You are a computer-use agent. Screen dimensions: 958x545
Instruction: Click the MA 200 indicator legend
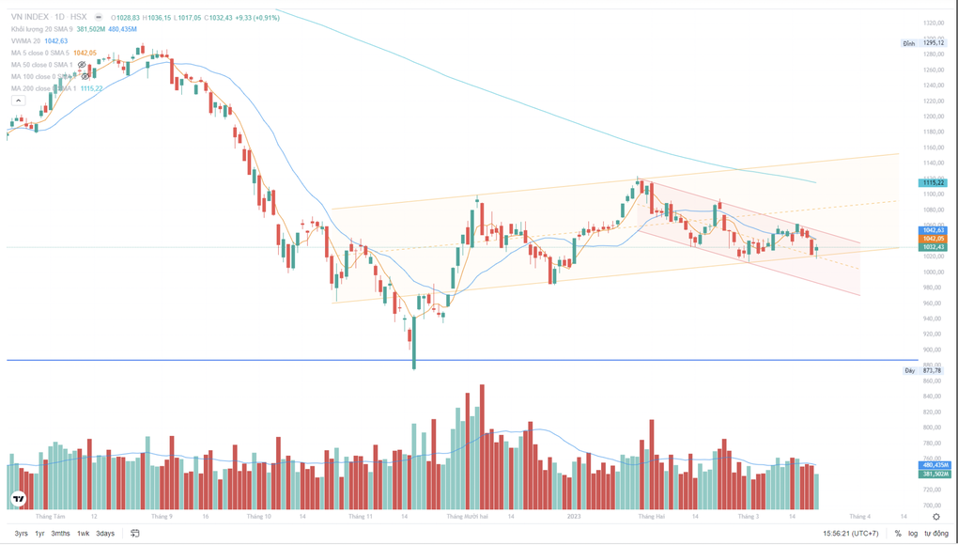coord(41,88)
